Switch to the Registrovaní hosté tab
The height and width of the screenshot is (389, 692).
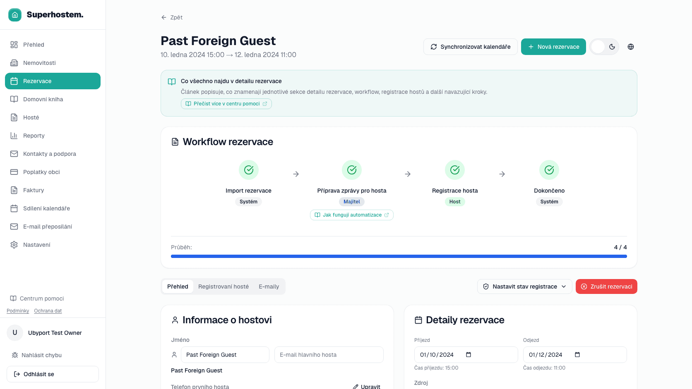coord(223,286)
